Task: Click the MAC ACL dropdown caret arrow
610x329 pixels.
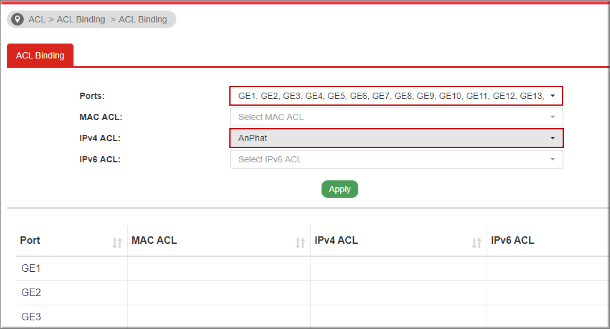Action: [x=553, y=117]
